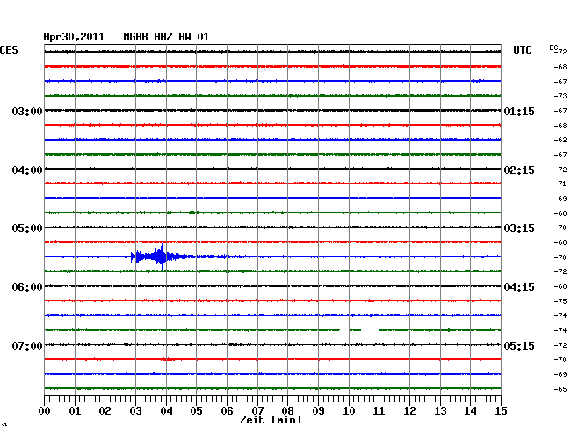This screenshot has height=434, width=571.
Task: Click the 04:15 UTC time label
Action: click(519, 287)
